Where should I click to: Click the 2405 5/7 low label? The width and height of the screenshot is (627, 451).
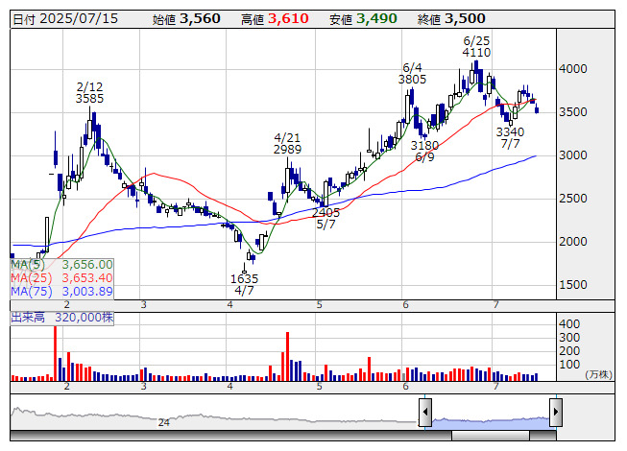326,219
